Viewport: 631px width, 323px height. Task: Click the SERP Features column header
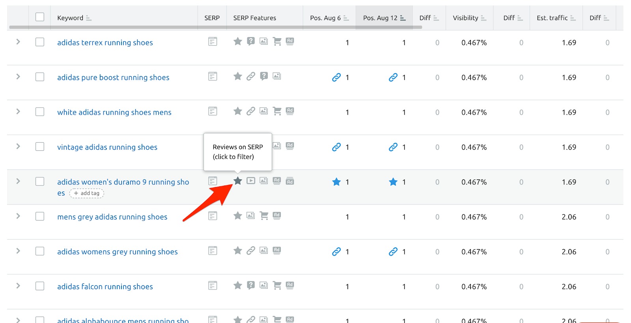click(255, 18)
